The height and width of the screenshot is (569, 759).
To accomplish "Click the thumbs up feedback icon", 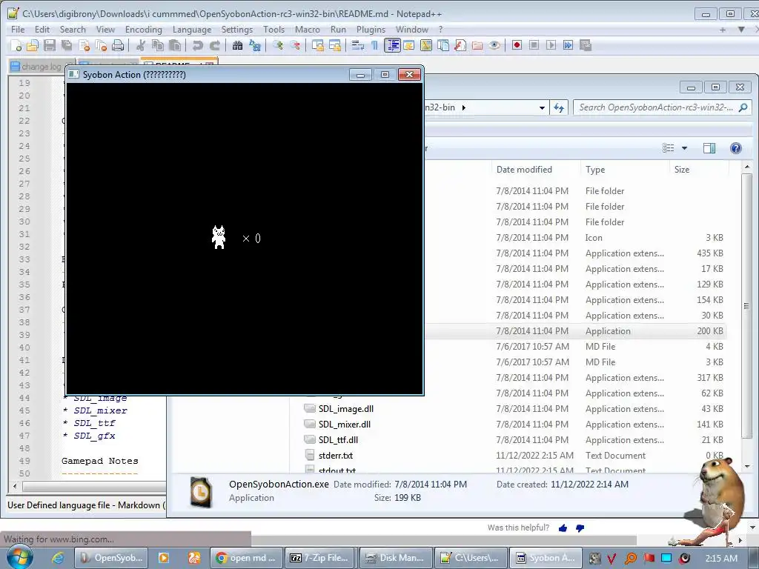I will (x=563, y=528).
